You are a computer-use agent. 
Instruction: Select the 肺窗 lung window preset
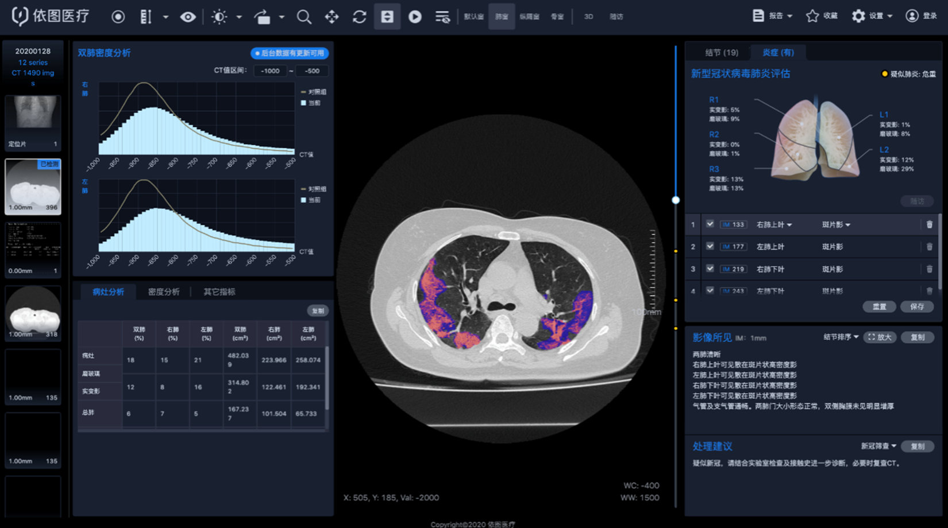click(x=502, y=17)
